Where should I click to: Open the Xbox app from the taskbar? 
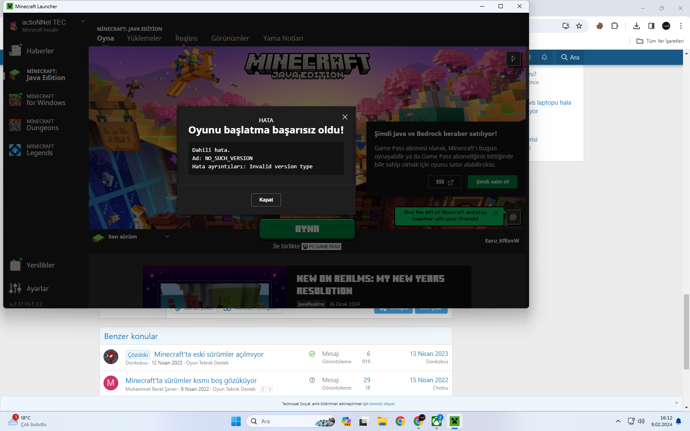[x=437, y=421]
